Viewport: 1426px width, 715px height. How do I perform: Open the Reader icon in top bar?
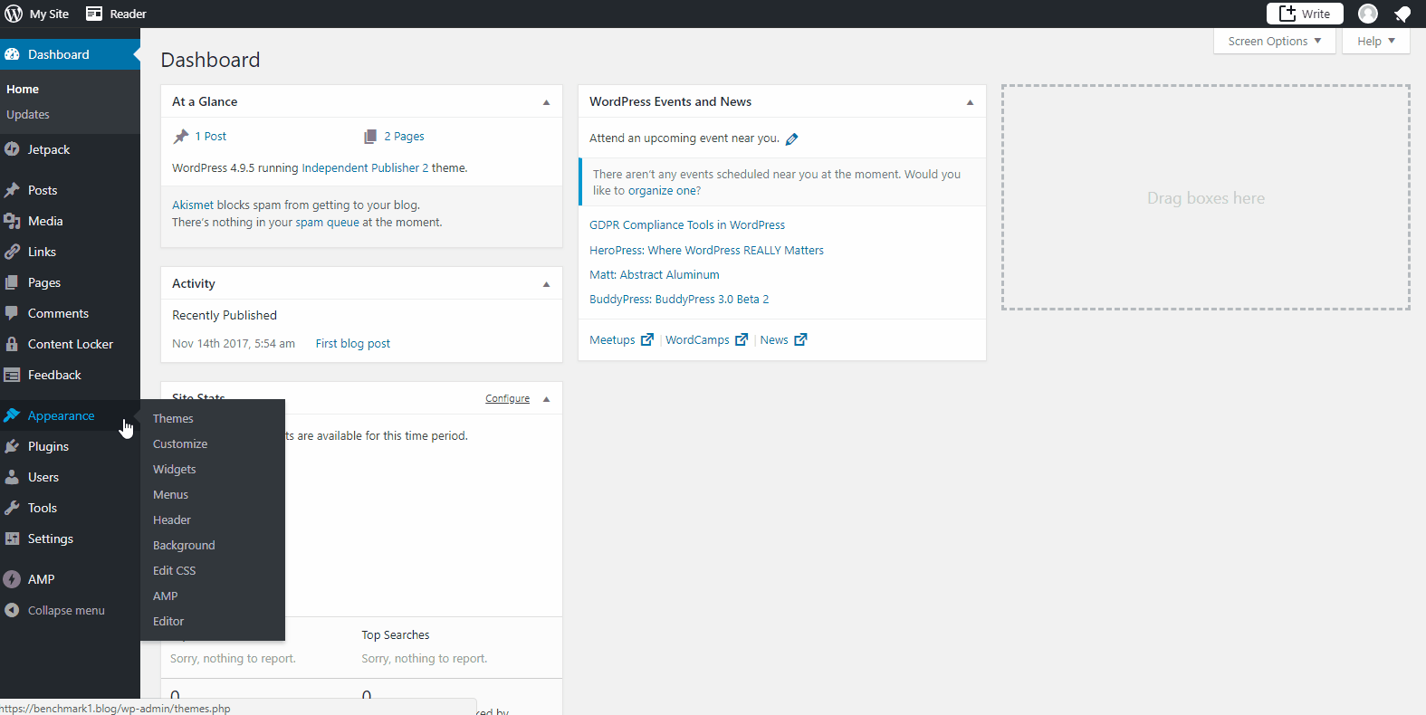[x=94, y=14]
